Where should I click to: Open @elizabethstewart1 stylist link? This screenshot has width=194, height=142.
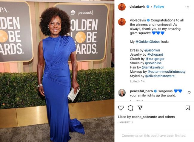pyautogui.click(x=160, y=76)
